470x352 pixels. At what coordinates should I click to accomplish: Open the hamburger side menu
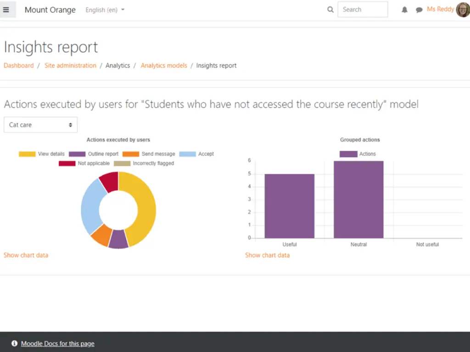click(x=6, y=10)
